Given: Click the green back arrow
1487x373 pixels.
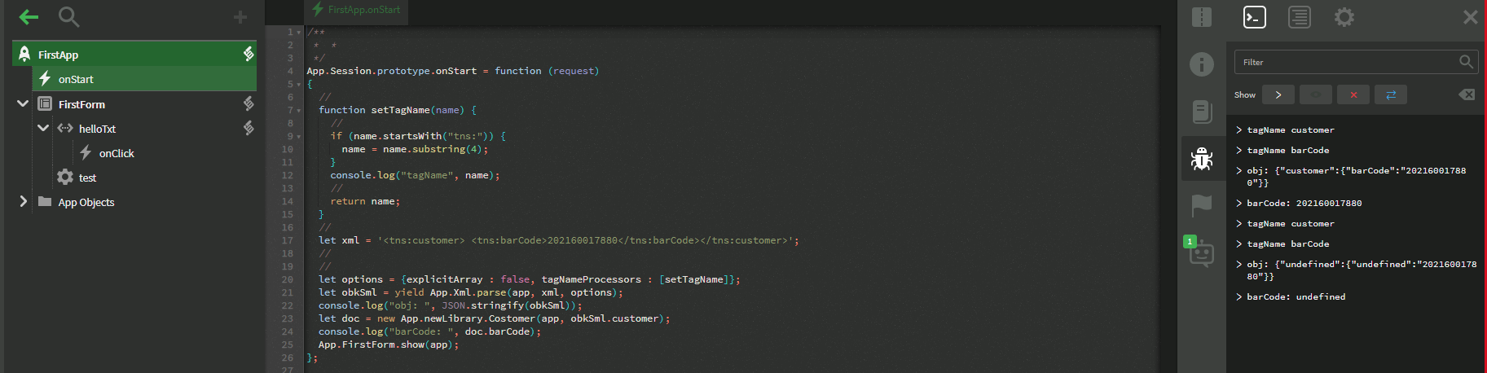Looking at the screenshot, I should (29, 16).
